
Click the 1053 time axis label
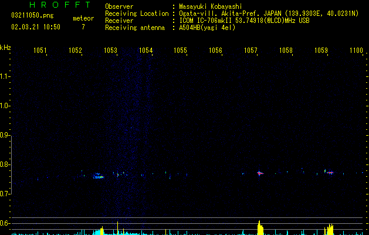point(110,51)
